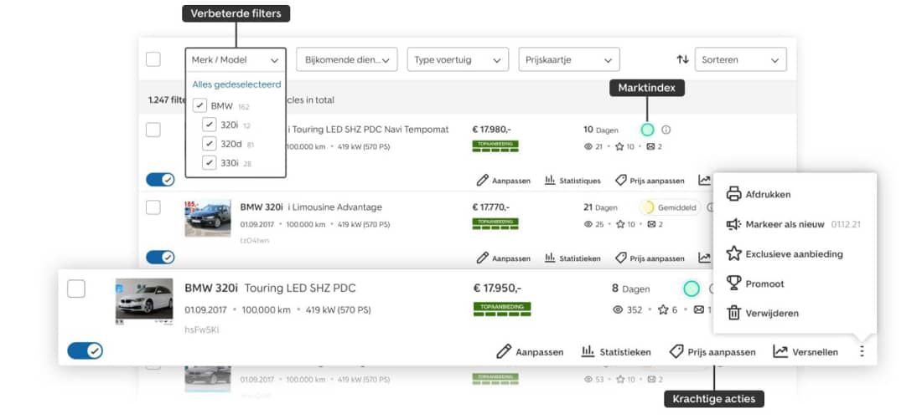Image resolution: width=922 pixels, height=419 pixels.
Task: Open Statistieken in the €17.950 row
Action: (x=616, y=351)
